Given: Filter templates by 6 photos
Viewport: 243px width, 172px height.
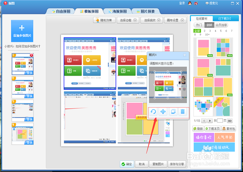Looking at the screenshot, I should pos(226,31).
